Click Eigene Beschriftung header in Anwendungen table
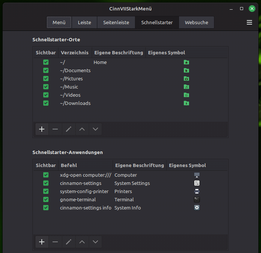The width and height of the screenshot is (261, 253). [139, 166]
